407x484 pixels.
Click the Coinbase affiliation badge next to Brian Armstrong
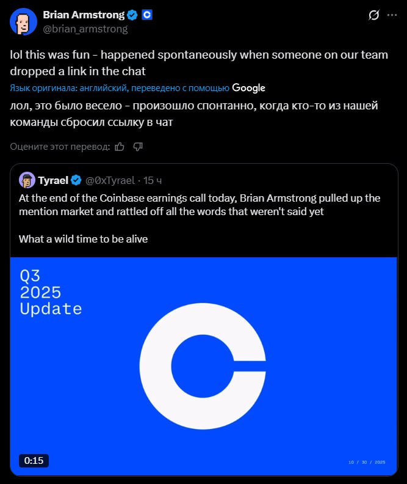click(x=147, y=15)
